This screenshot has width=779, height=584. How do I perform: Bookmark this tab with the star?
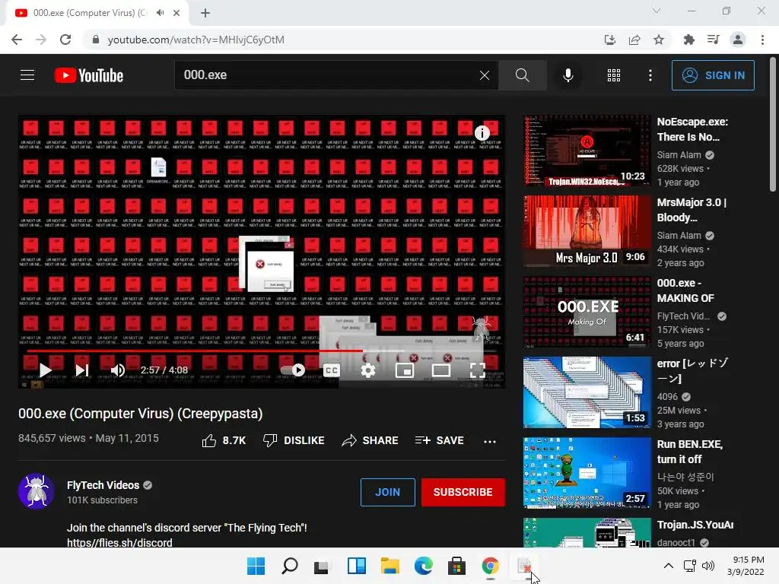tap(659, 40)
